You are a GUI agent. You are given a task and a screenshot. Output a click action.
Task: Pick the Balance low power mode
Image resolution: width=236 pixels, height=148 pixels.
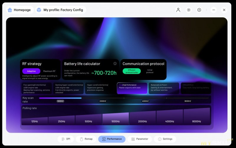click(164, 88)
